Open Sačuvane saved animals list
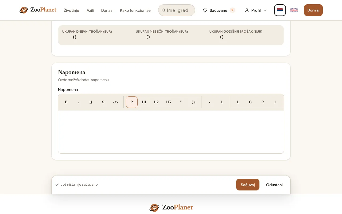The image size is (342, 214). [x=219, y=10]
